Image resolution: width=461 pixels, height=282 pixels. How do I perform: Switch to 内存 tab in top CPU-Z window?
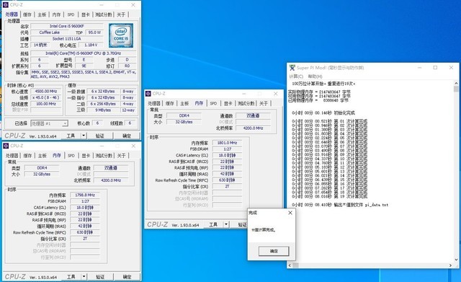[x=56, y=14]
